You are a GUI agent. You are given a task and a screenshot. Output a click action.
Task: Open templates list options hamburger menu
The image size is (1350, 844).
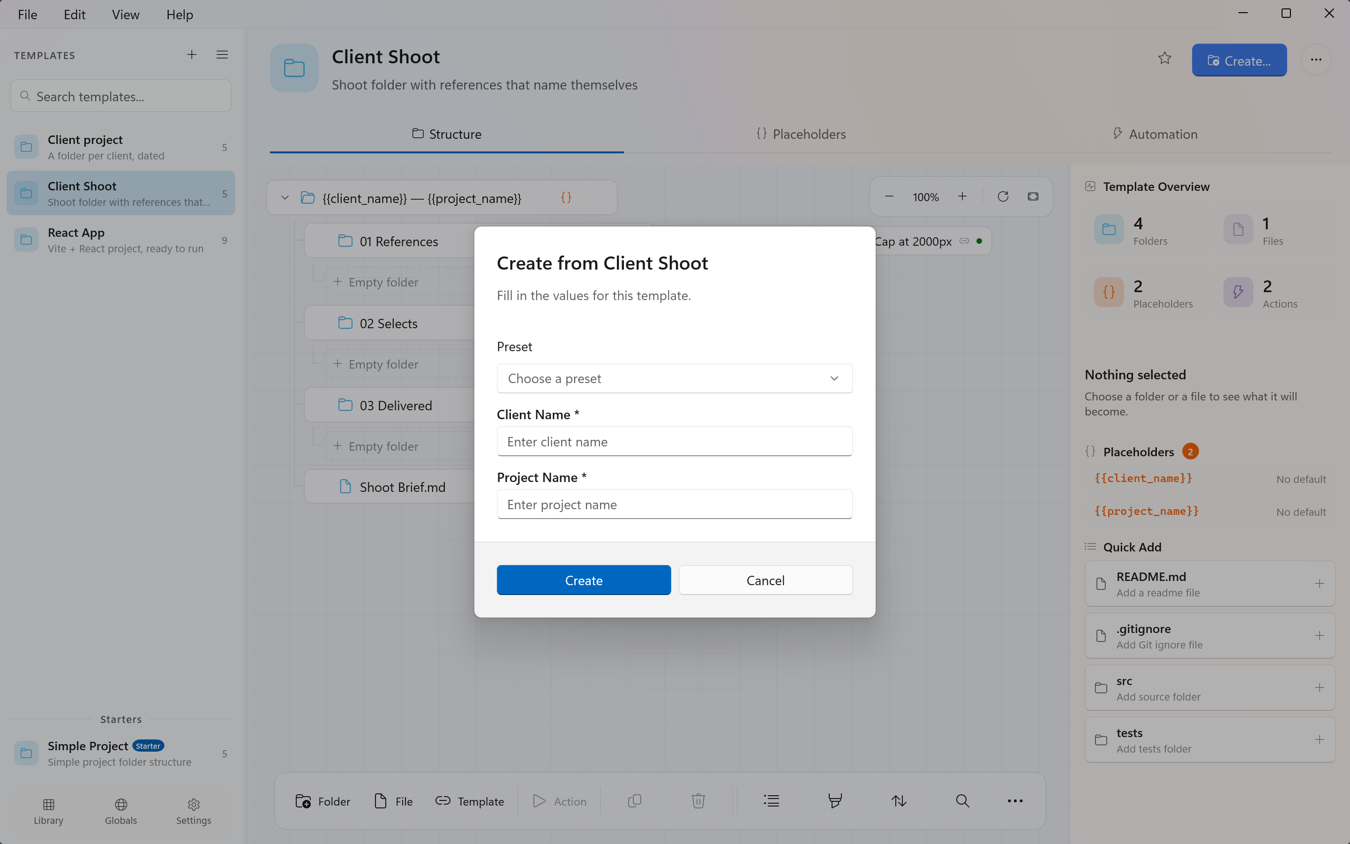tap(222, 55)
